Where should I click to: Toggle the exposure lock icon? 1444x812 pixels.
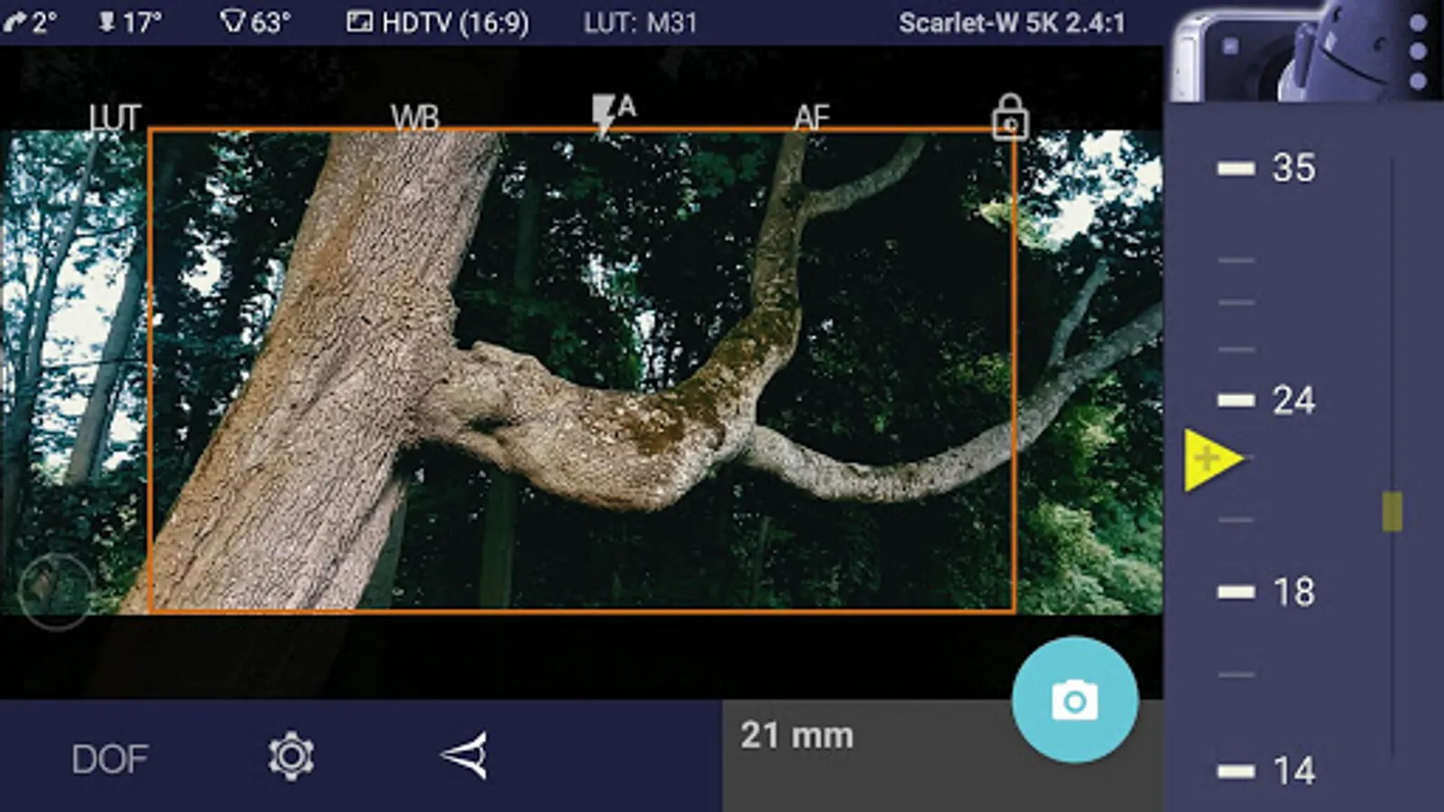1010,117
